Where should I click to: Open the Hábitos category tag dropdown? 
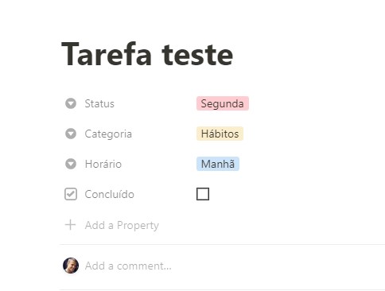point(220,134)
